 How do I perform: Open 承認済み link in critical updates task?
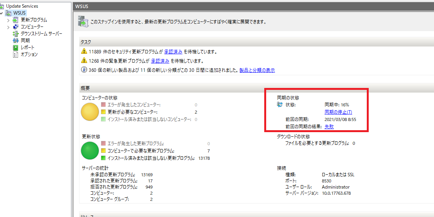pyautogui.click(x=160, y=61)
